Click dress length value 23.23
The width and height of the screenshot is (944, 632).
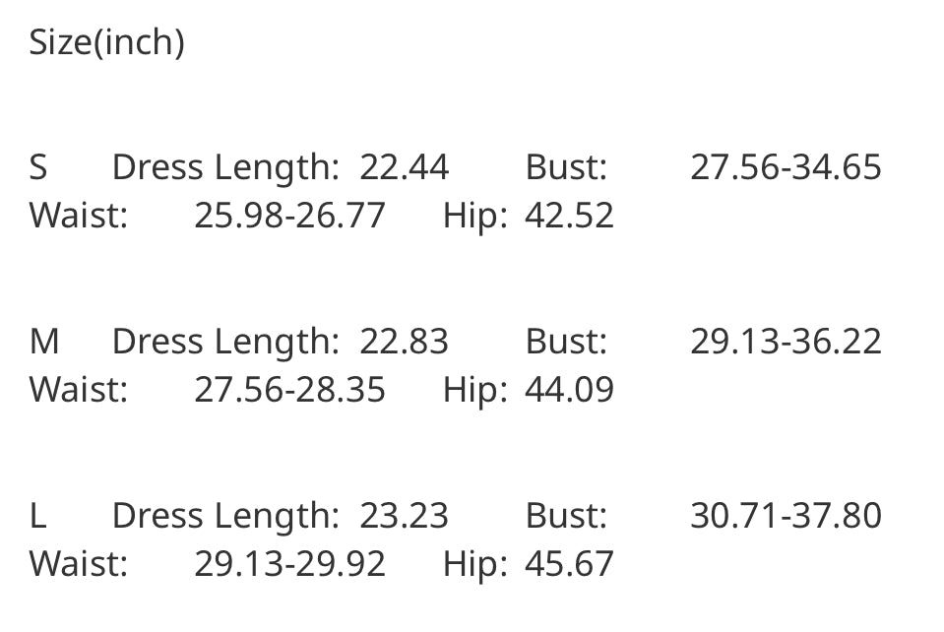click(x=404, y=516)
